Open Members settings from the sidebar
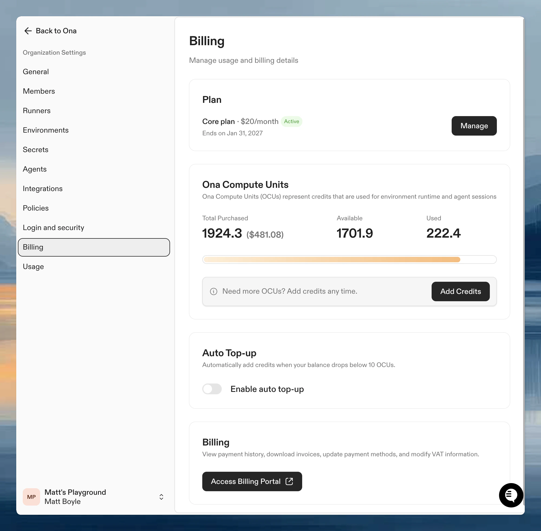 coord(39,91)
